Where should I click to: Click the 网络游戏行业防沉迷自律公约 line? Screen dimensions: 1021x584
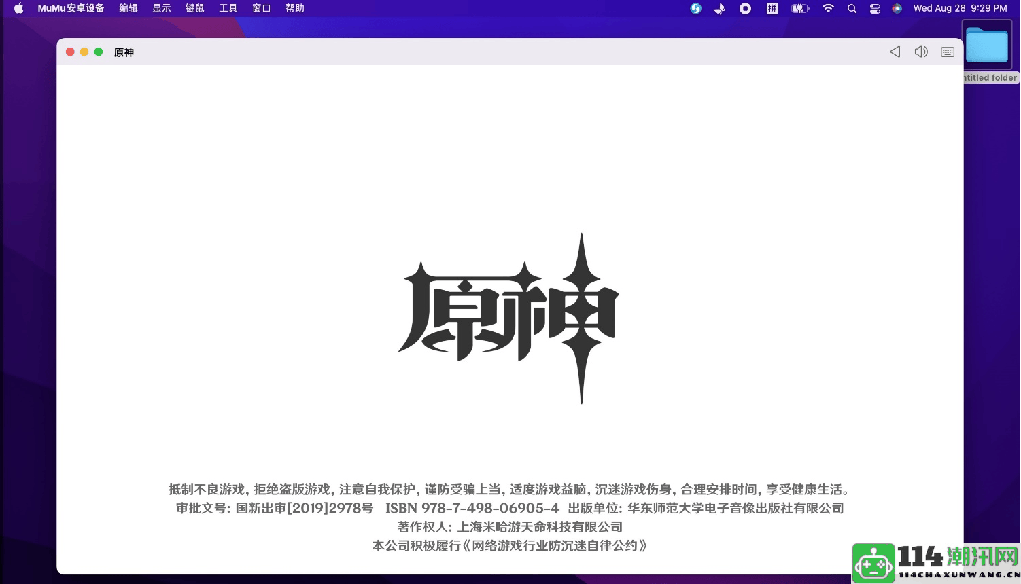pyautogui.click(x=510, y=545)
